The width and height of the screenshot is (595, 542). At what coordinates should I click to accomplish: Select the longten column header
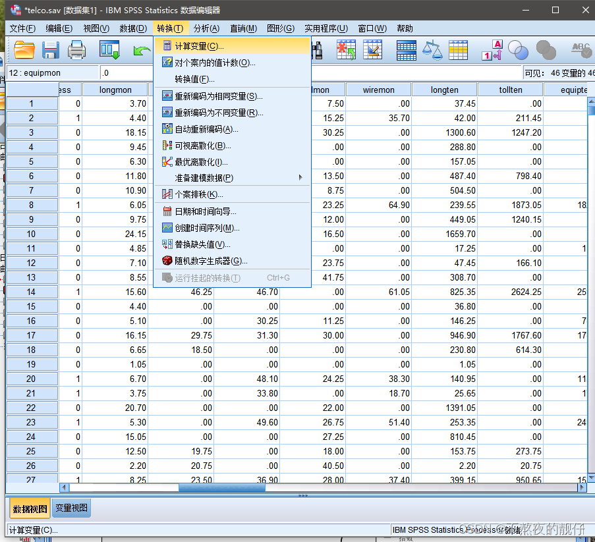(x=444, y=90)
